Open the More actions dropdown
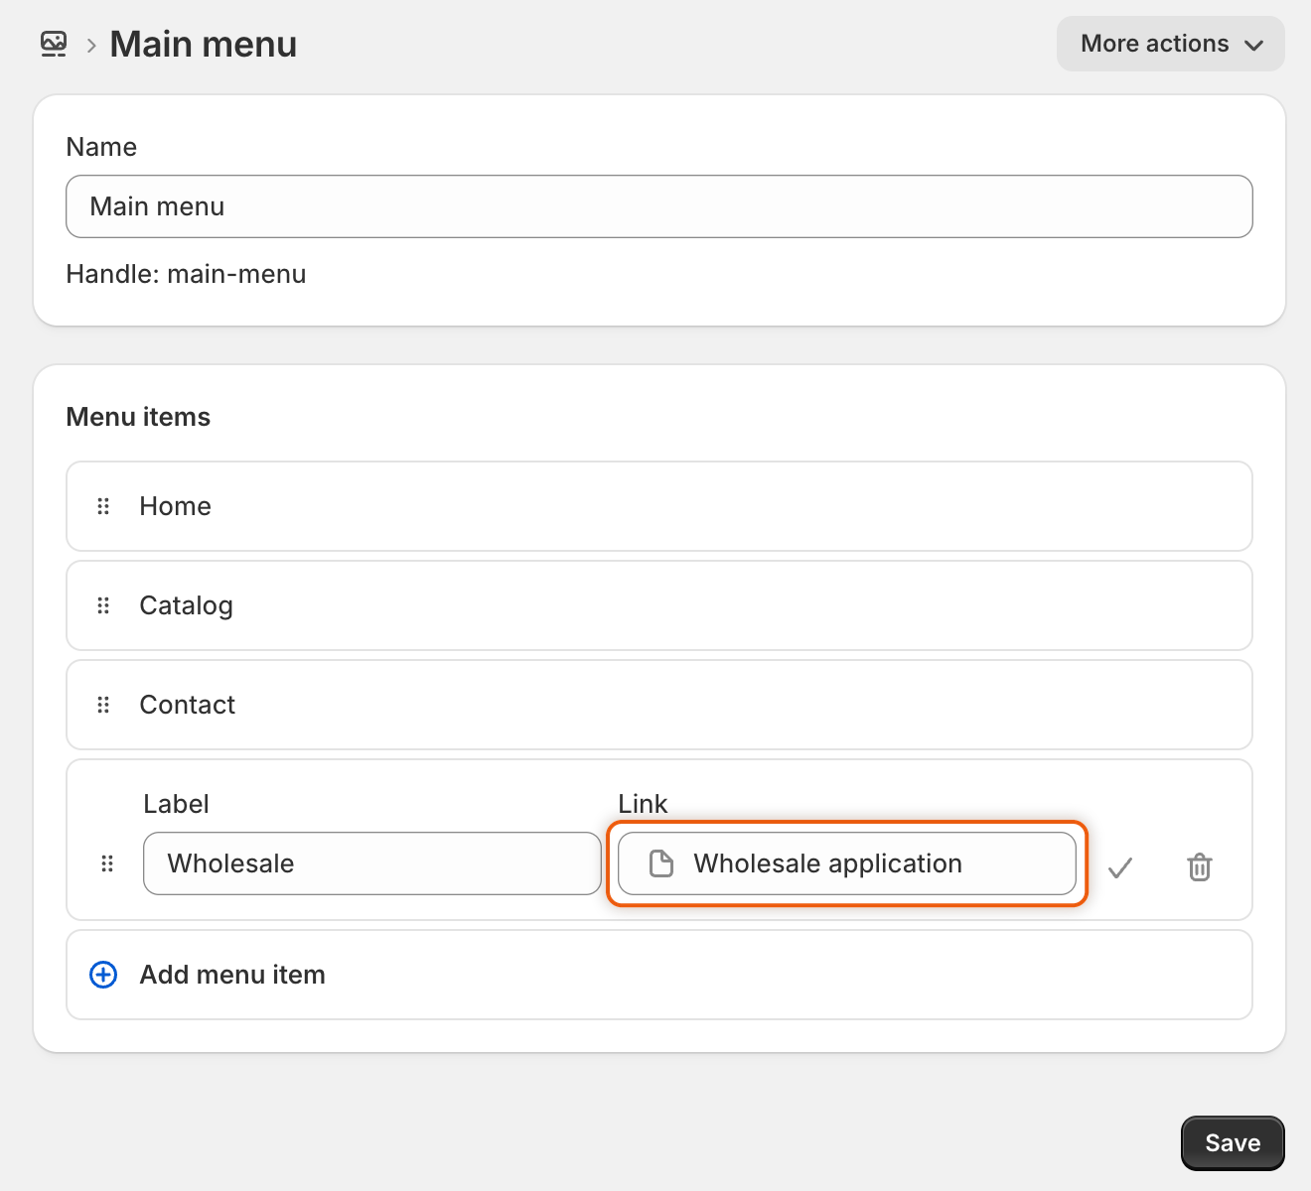This screenshot has width=1311, height=1191. point(1171,44)
